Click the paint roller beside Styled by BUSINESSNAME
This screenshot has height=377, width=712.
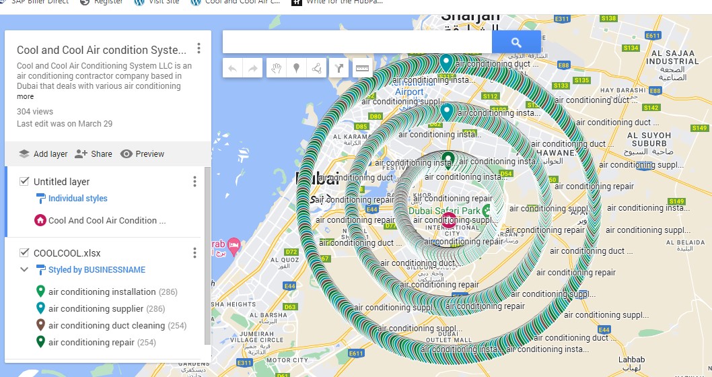(x=40, y=270)
